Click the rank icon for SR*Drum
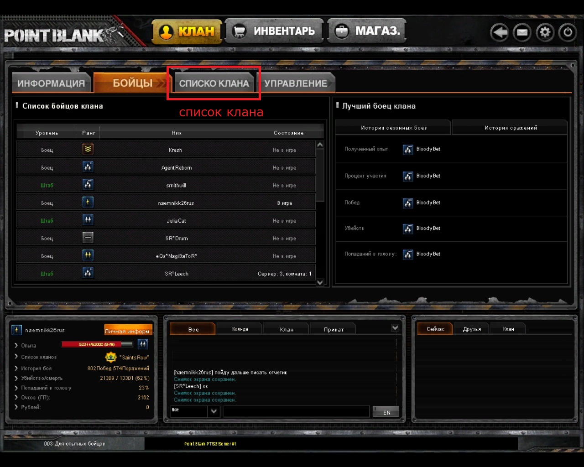 (88, 238)
